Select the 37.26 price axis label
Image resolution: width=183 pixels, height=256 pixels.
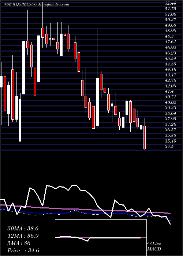[x=170, y=125]
